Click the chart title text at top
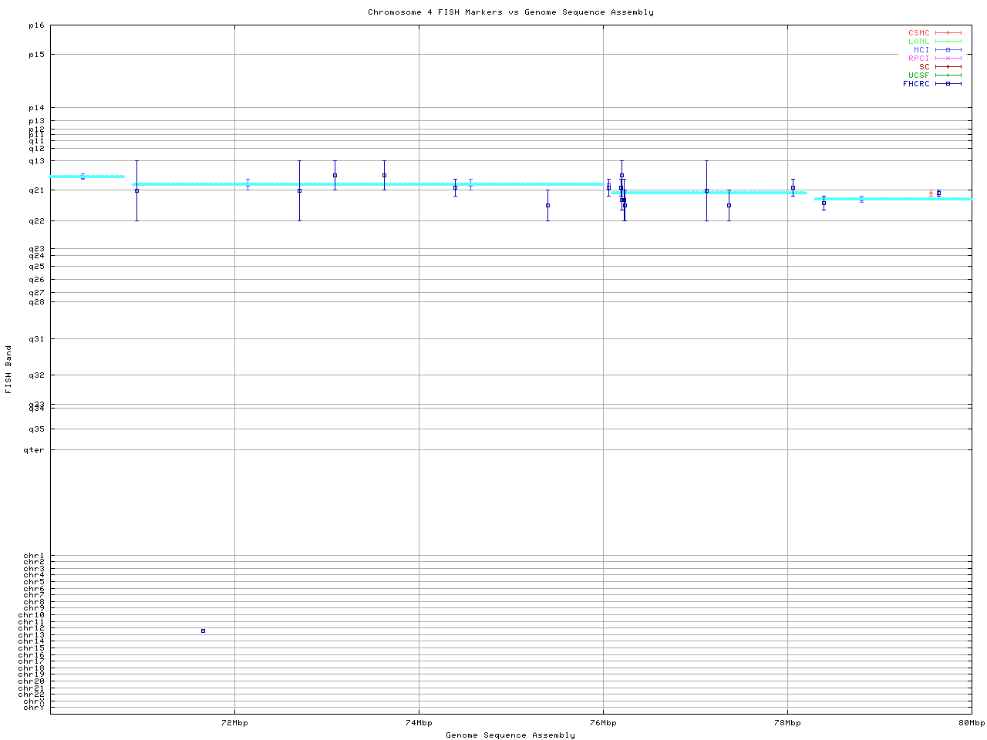 510,12
